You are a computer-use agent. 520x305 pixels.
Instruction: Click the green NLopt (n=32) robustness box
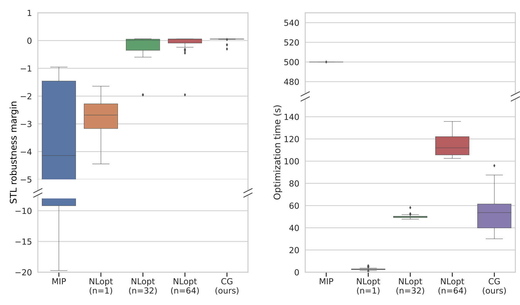(143, 45)
